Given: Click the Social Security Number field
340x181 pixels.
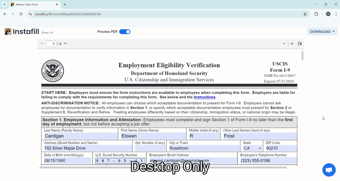Looking at the screenshot, I should (120, 161).
